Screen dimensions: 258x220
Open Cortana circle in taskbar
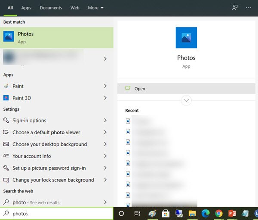(x=121, y=214)
